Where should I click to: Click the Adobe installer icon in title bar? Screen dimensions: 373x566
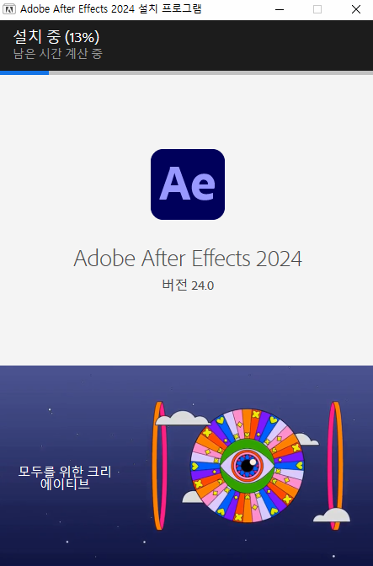(9, 9)
